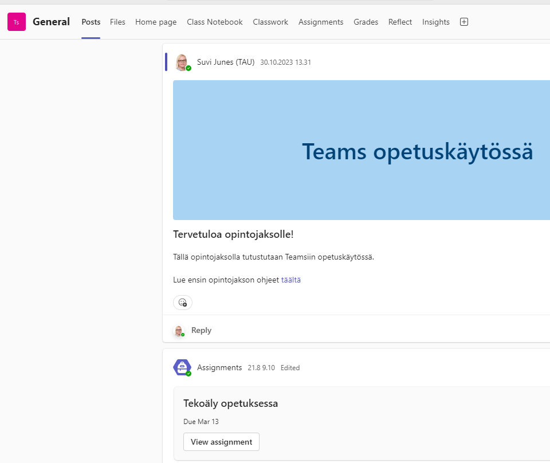Click the Tekoäly opetuksessa assignment title
This screenshot has width=550, height=463.
[x=230, y=403]
